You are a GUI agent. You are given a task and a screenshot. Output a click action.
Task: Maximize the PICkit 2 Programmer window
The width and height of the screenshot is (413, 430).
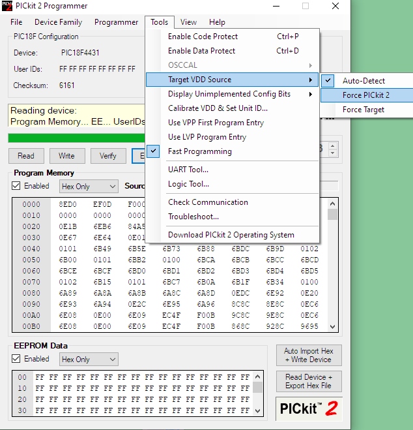[x=306, y=6]
